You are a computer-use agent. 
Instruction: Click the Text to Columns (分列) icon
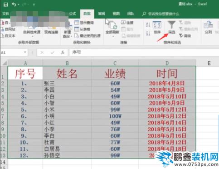pyautogui.click(x=209, y=25)
